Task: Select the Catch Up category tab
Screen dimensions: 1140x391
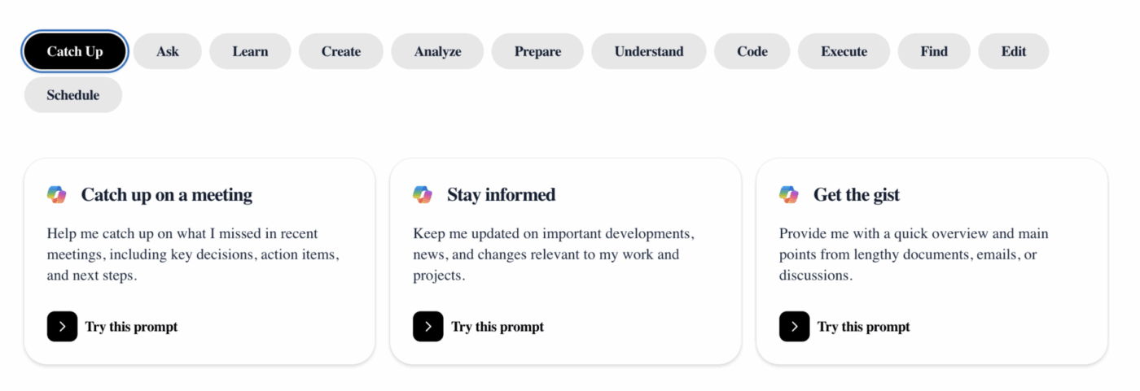Action: pyautogui.click(x=75, y=51)
